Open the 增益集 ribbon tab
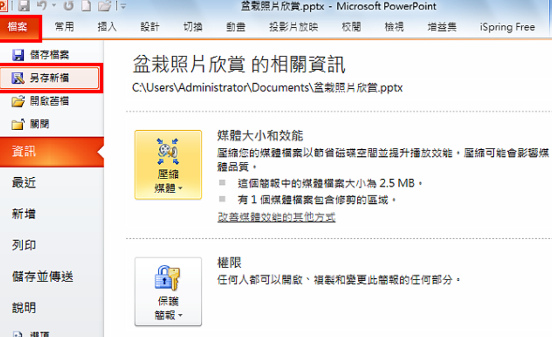 (442, 27)
